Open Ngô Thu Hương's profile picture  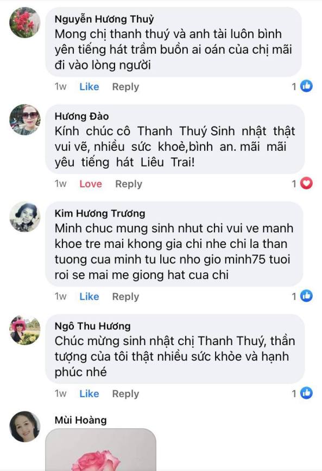(25, 329)
